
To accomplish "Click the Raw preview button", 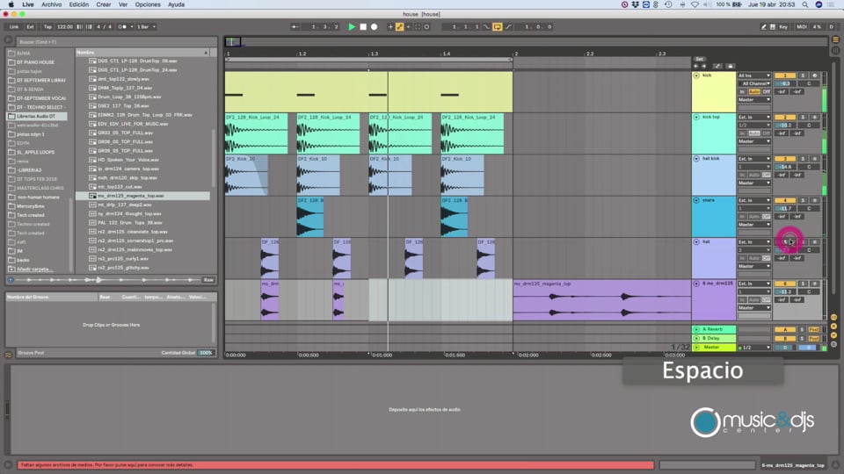I will pyautogui.click(x=208, y=279).
